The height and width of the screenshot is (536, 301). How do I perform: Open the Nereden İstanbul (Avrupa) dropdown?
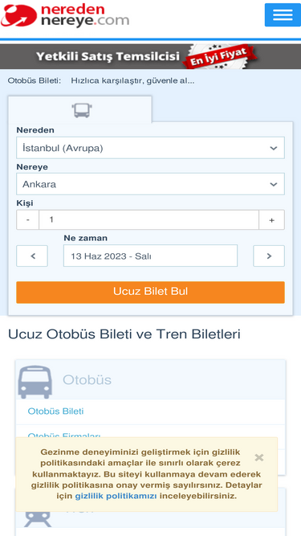[x=150, y=148]
